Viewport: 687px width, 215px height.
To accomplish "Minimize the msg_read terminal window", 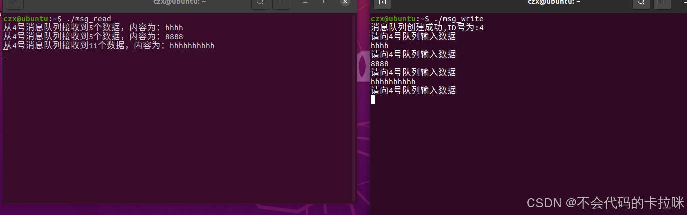I will [x=306, y=2].
